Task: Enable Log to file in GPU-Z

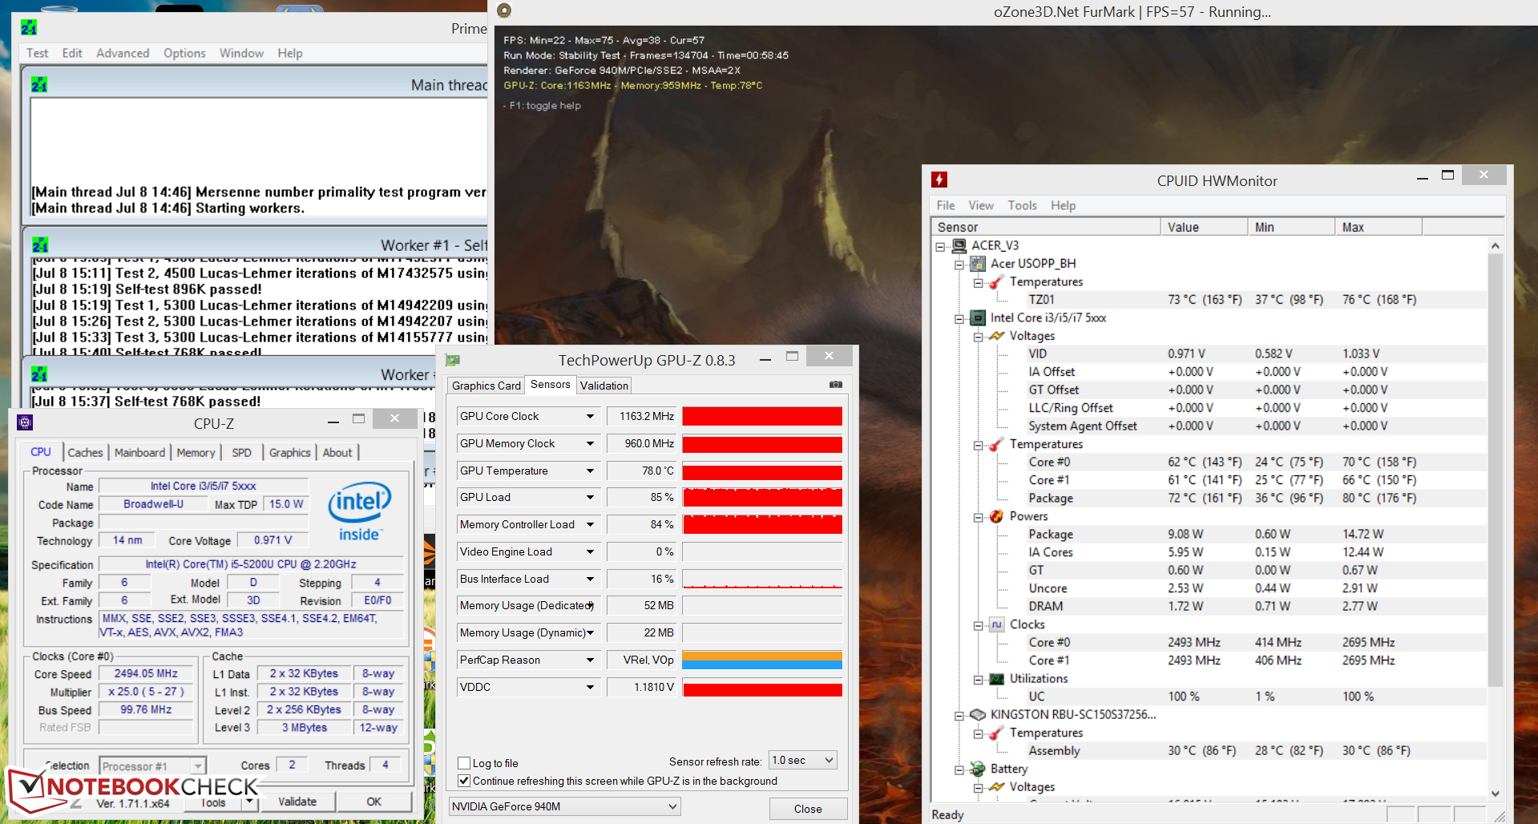Action: coord(463,763)
